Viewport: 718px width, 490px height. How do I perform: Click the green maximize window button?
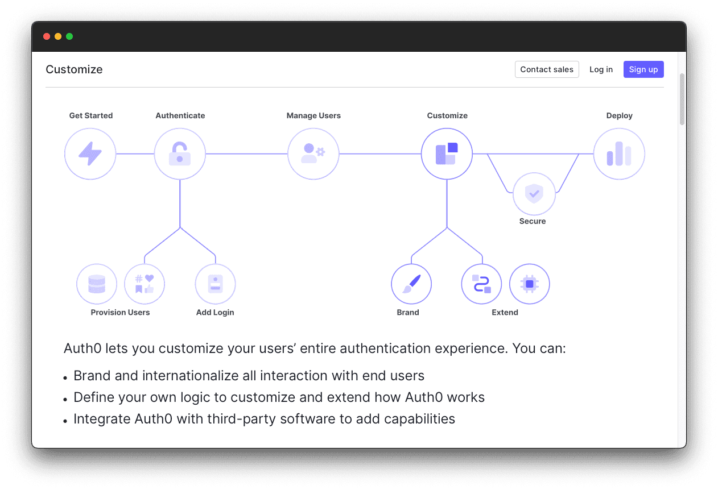pyautogui.click(x=69, y=36)
